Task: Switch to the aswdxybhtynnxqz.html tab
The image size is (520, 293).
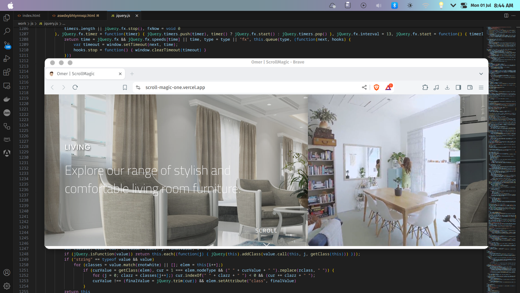Action: coord(76,15)
